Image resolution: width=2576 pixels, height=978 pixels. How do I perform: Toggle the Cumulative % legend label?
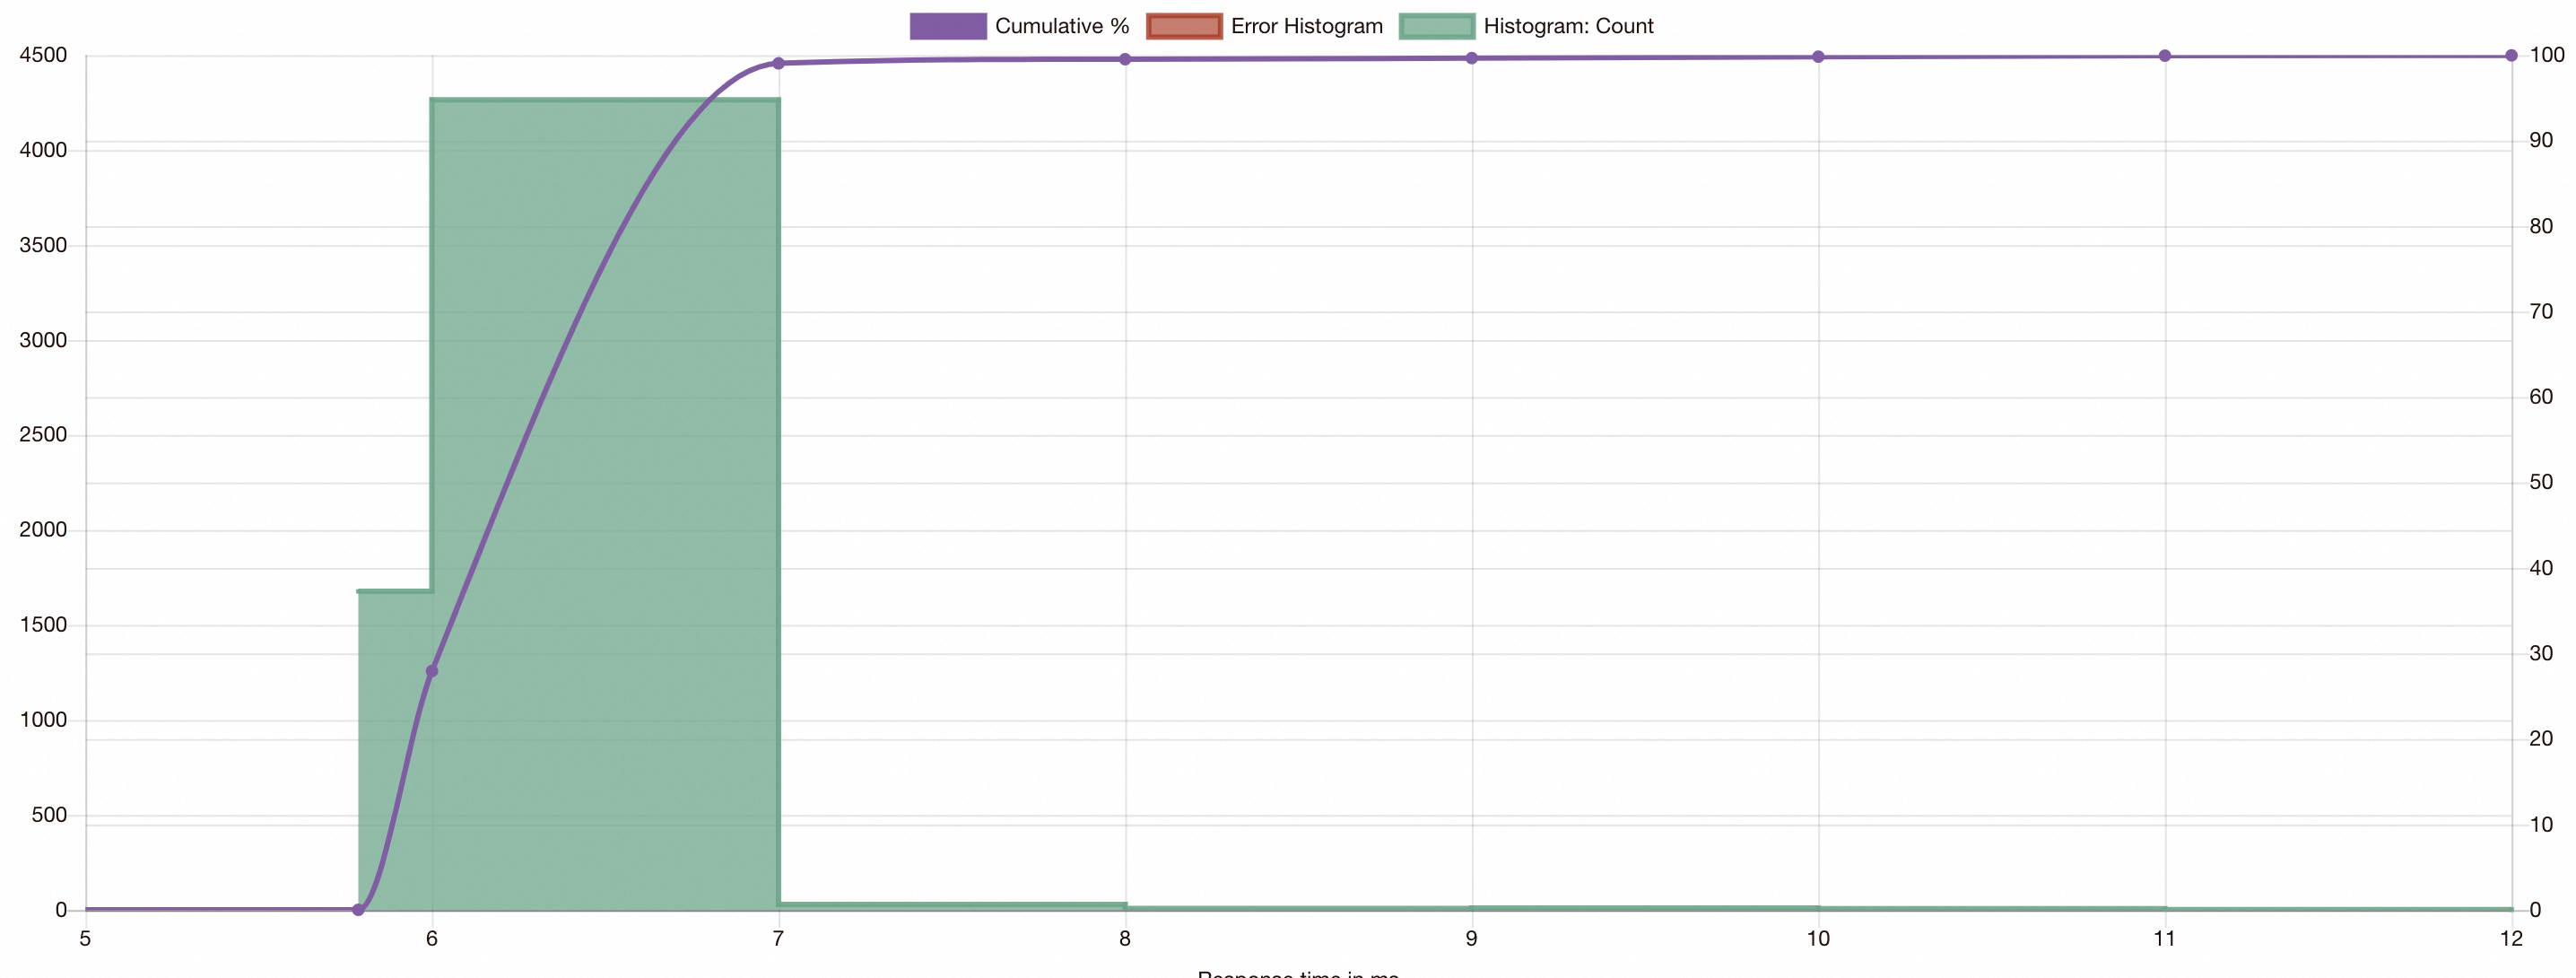(1061, 26)
